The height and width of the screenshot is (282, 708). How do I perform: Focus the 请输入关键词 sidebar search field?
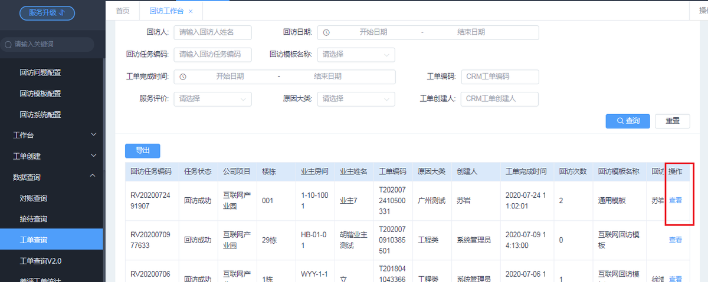tap(48, 44)
